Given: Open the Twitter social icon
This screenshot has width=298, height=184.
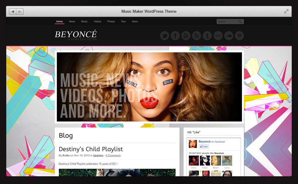Looking at the screenshot, I should coord(164,36).
